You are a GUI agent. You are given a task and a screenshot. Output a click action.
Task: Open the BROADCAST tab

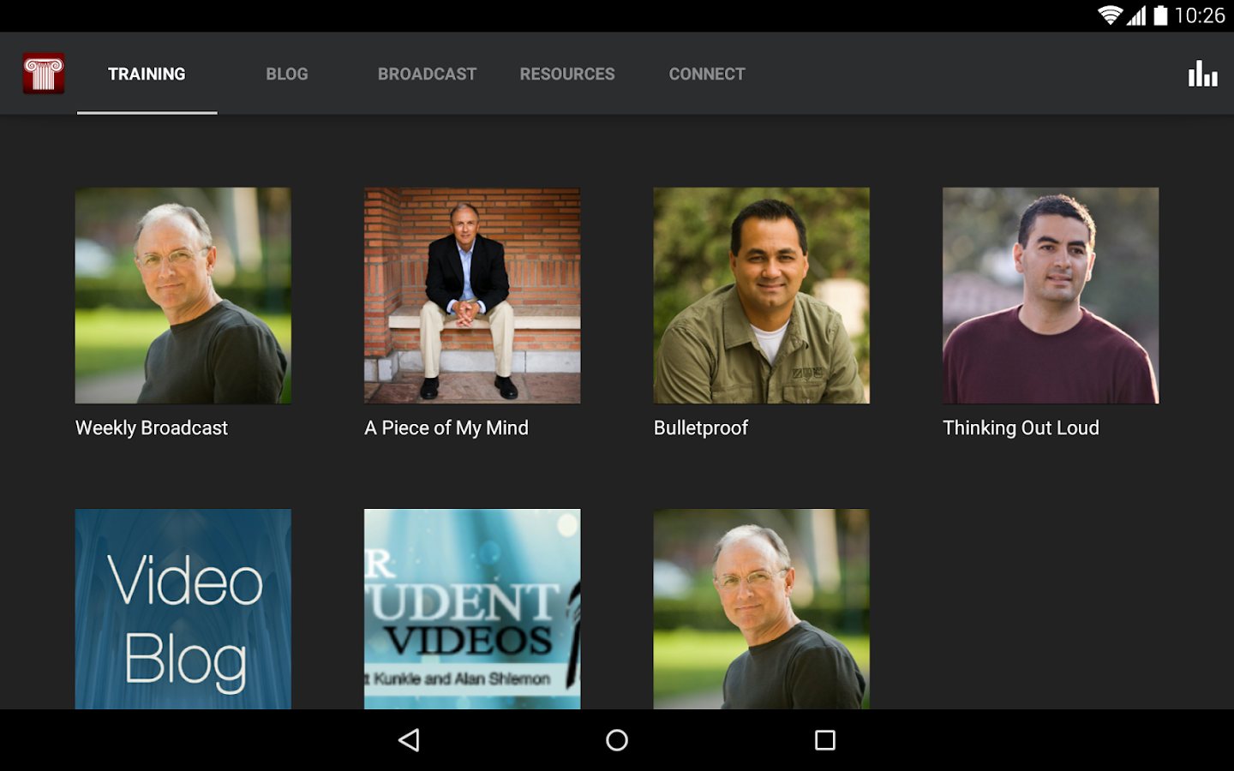427,74
